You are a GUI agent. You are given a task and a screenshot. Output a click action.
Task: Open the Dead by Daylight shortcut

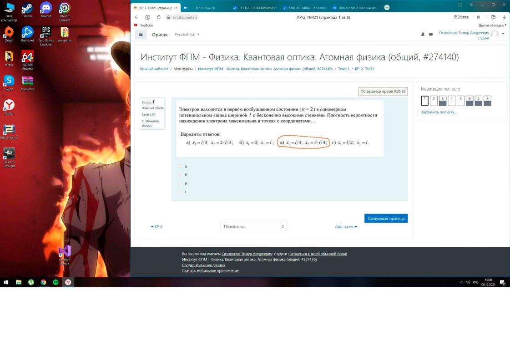pos(9,158)
